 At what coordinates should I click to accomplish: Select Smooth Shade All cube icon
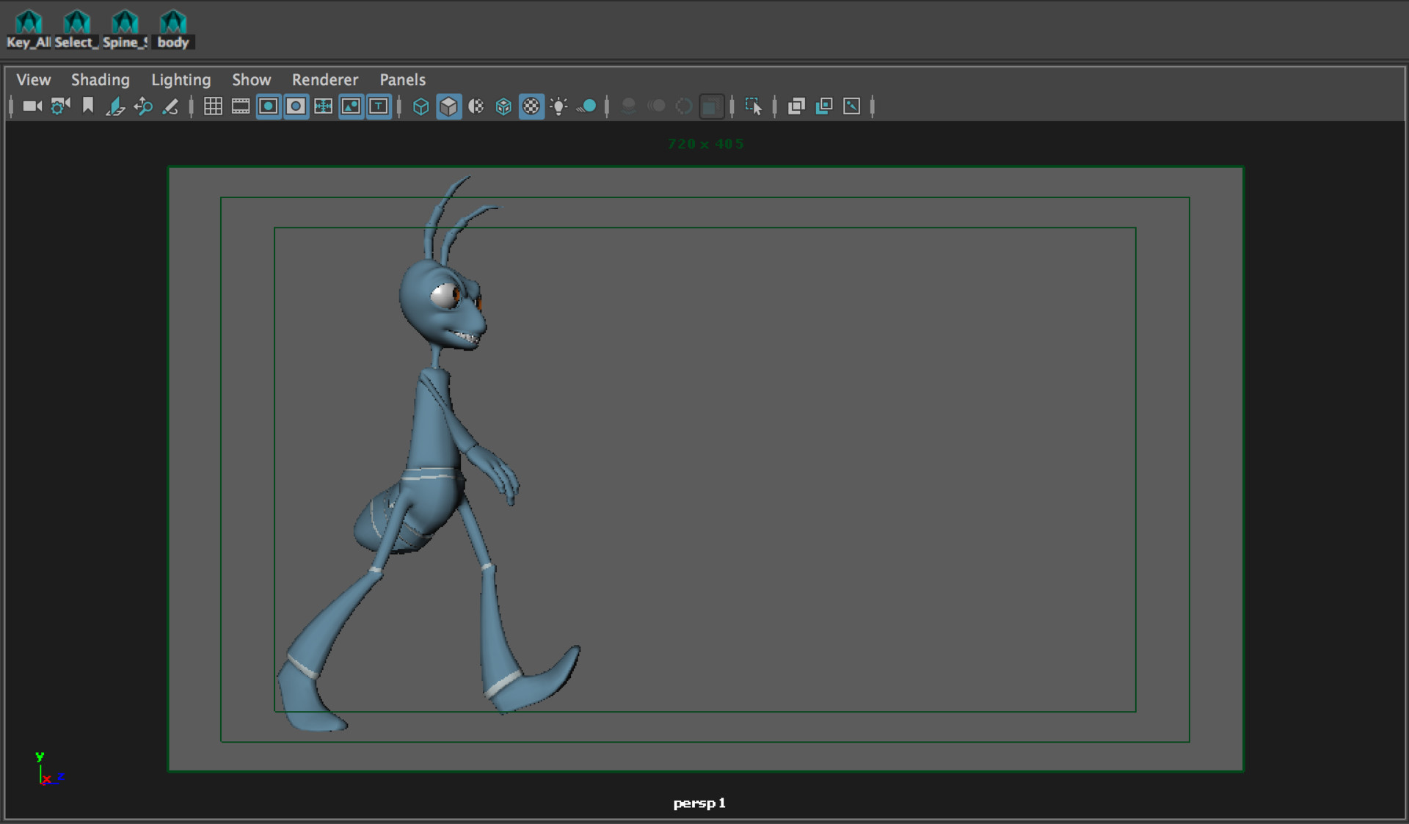coord(448,106)
